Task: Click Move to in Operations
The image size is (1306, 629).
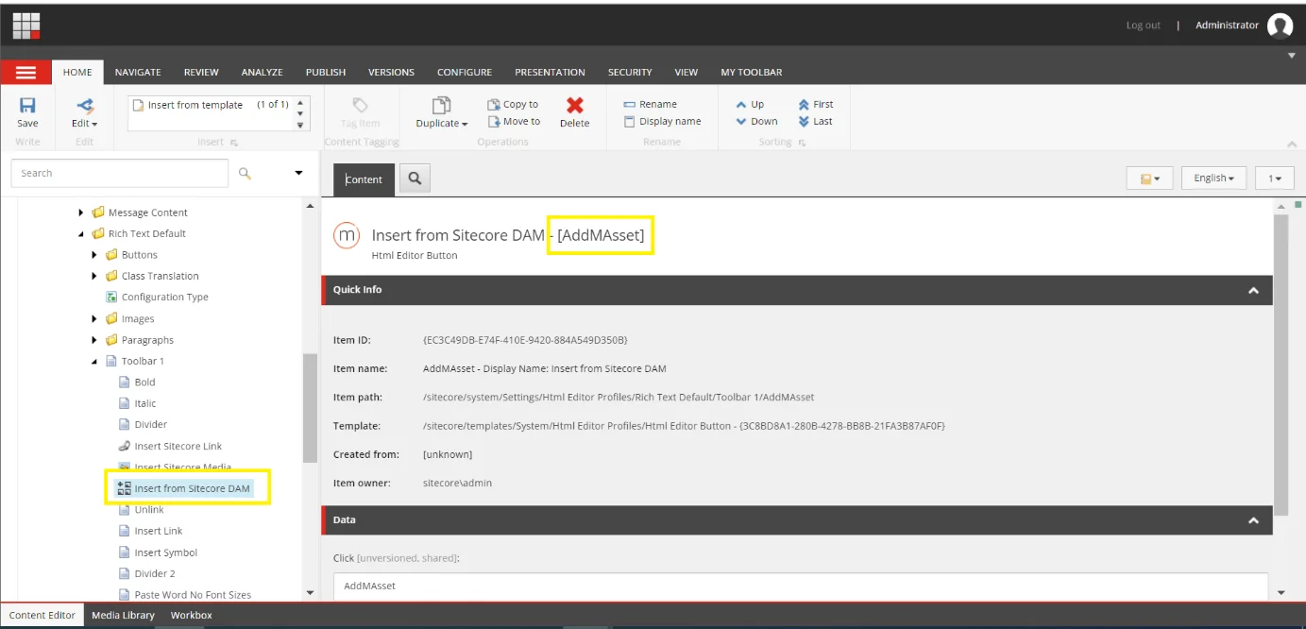Action: 514,122
